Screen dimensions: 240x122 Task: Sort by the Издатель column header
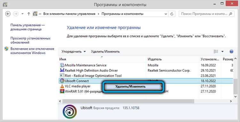tap(155, 59)
